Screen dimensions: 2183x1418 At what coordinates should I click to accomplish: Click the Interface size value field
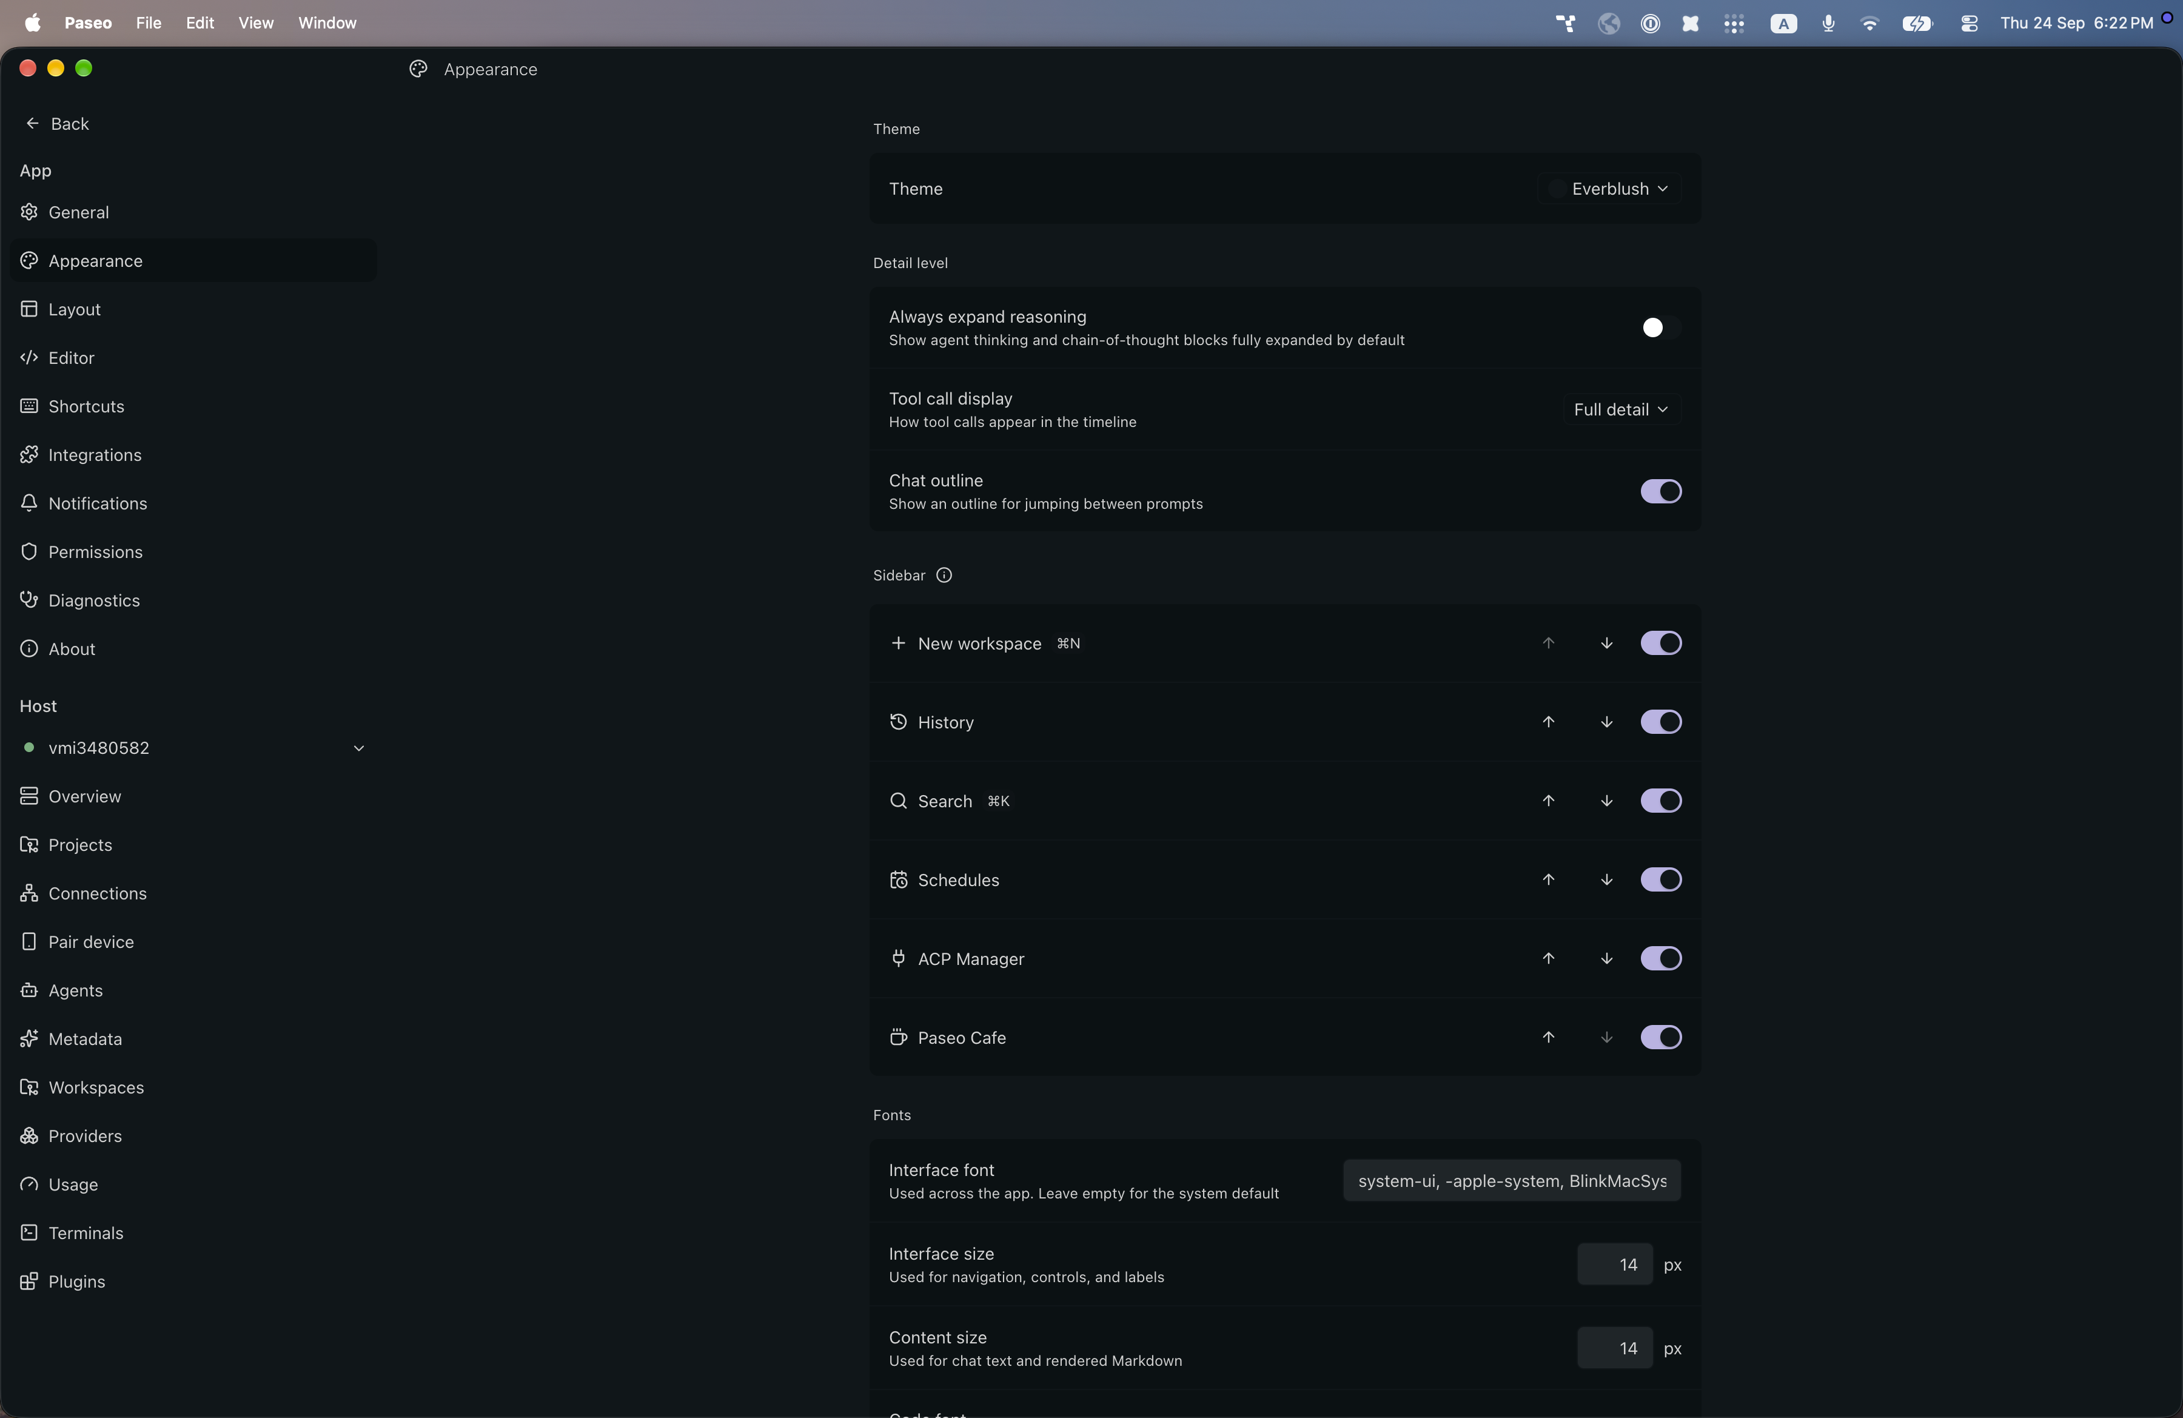point(1614,1264)
